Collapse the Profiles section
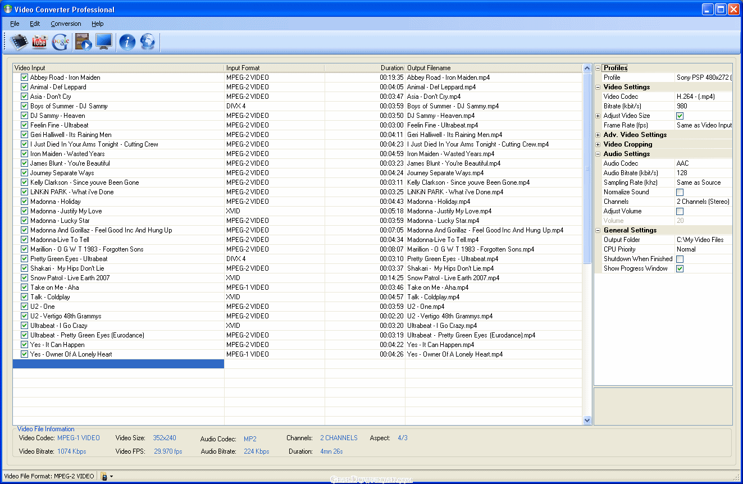743x484 pixels. 598,68
